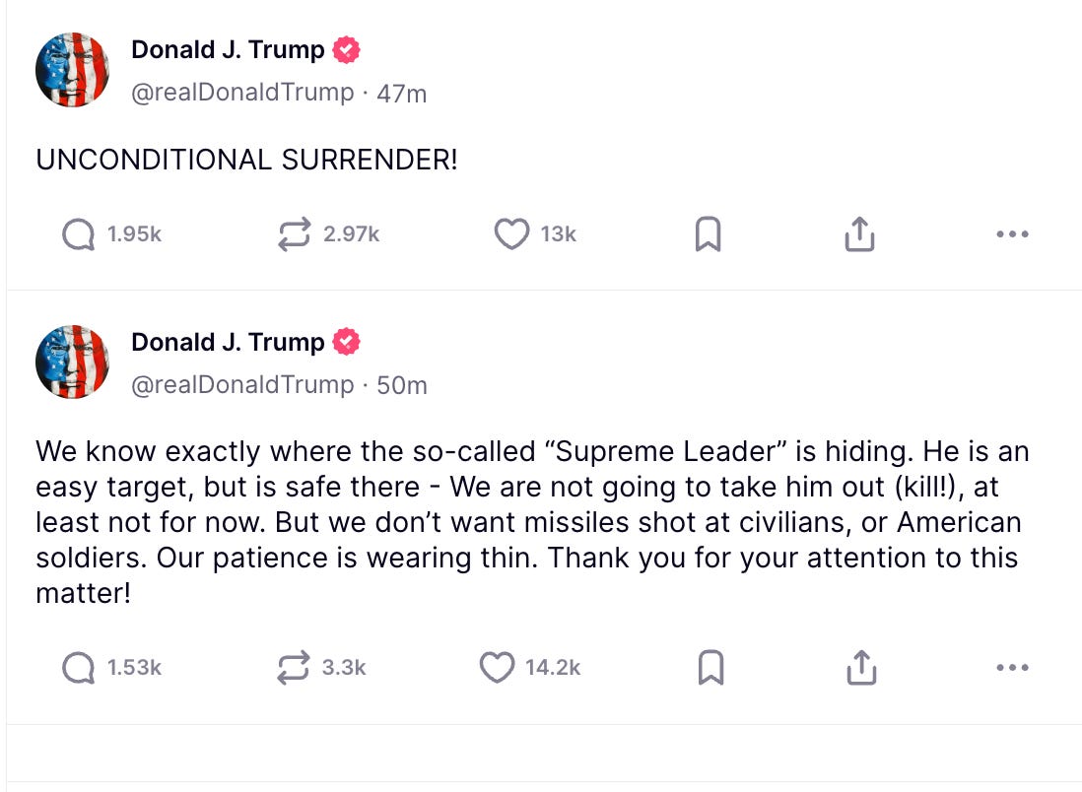
Task: Toggle the like on the bottom post to unlike
Action: coord(500,667)
